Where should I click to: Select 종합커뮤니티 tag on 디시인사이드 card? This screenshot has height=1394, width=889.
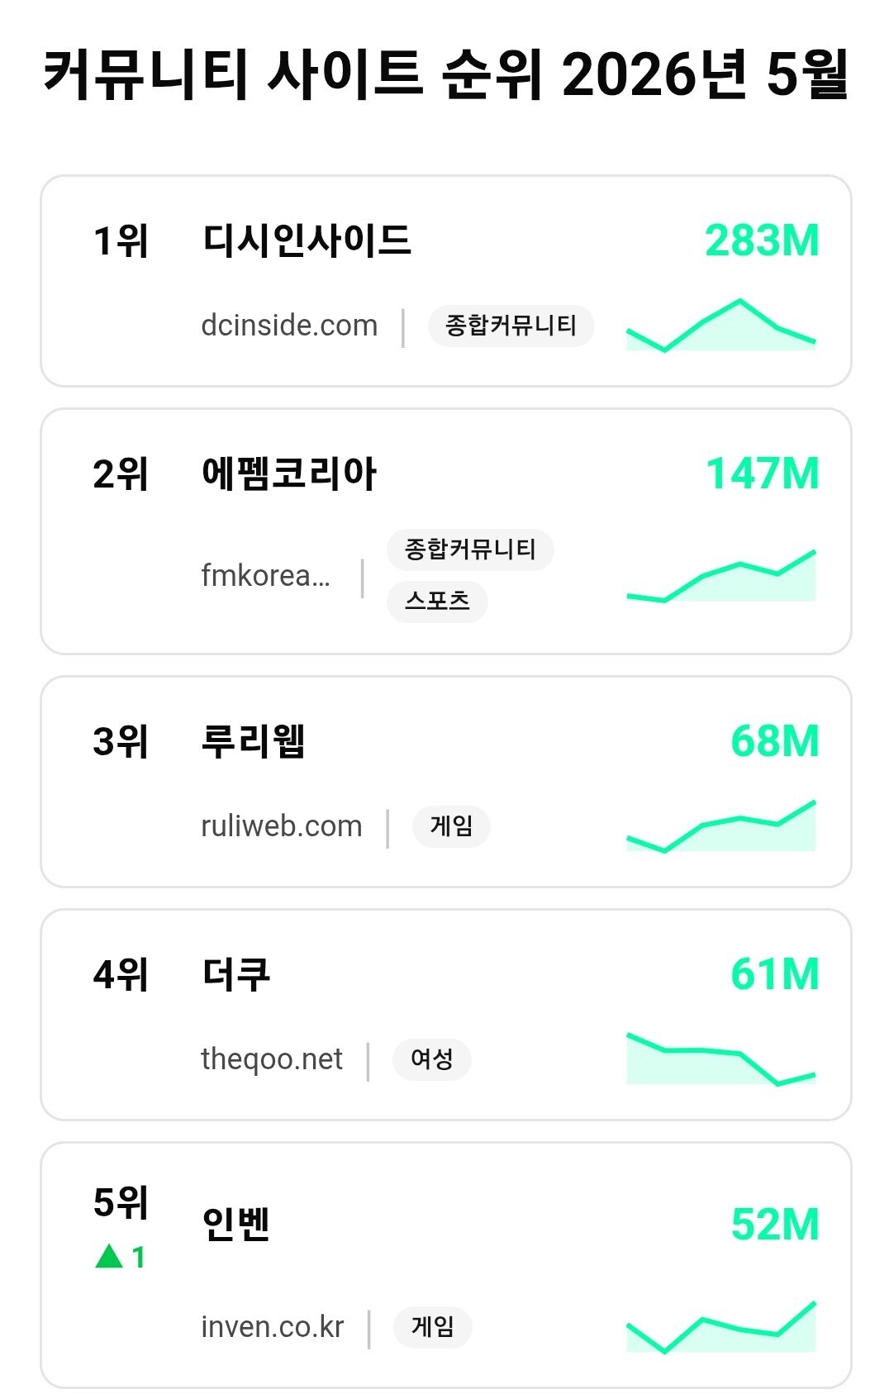[511, 326]
